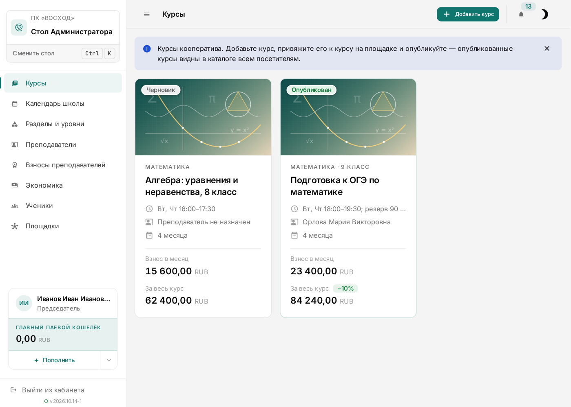Open the Алгебра course card thumbnail

tap(203, 117)
